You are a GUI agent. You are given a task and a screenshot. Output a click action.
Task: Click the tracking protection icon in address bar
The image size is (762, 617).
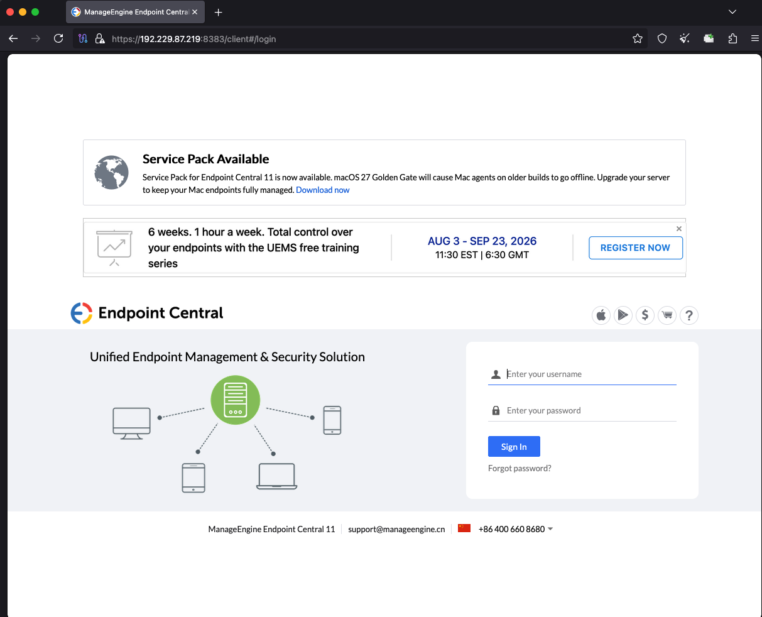click(83, 38)
